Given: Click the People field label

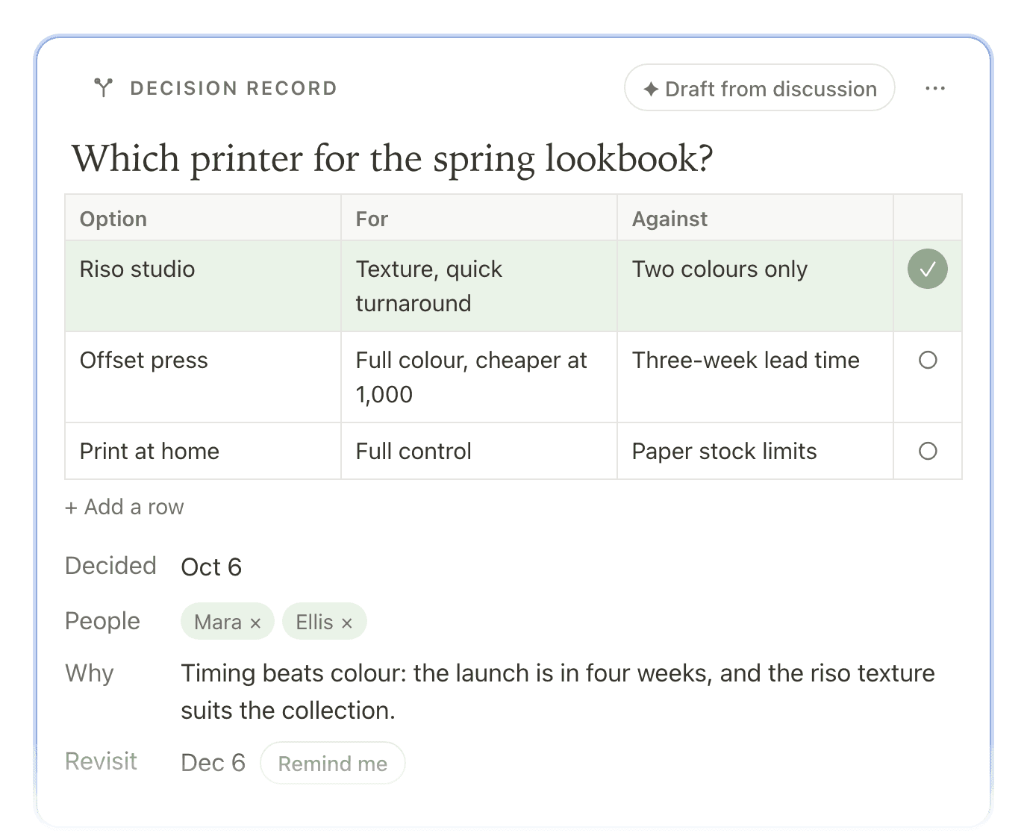Looking at the screenshot, I should point(102,622).
